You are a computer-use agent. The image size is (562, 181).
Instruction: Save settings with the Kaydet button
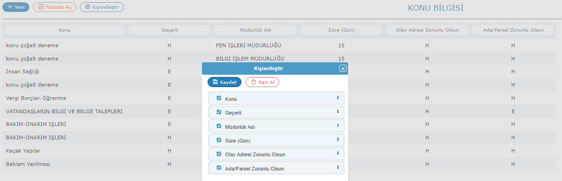pyautogui.click(x=225, y=82)
